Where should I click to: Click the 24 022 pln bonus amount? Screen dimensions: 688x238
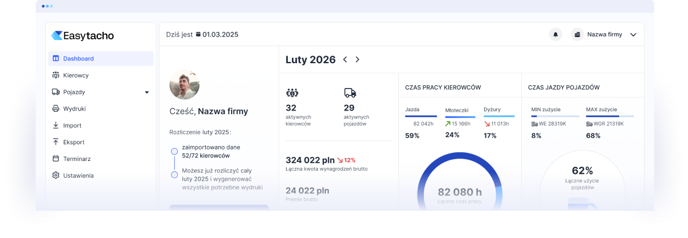click(307, 191)
